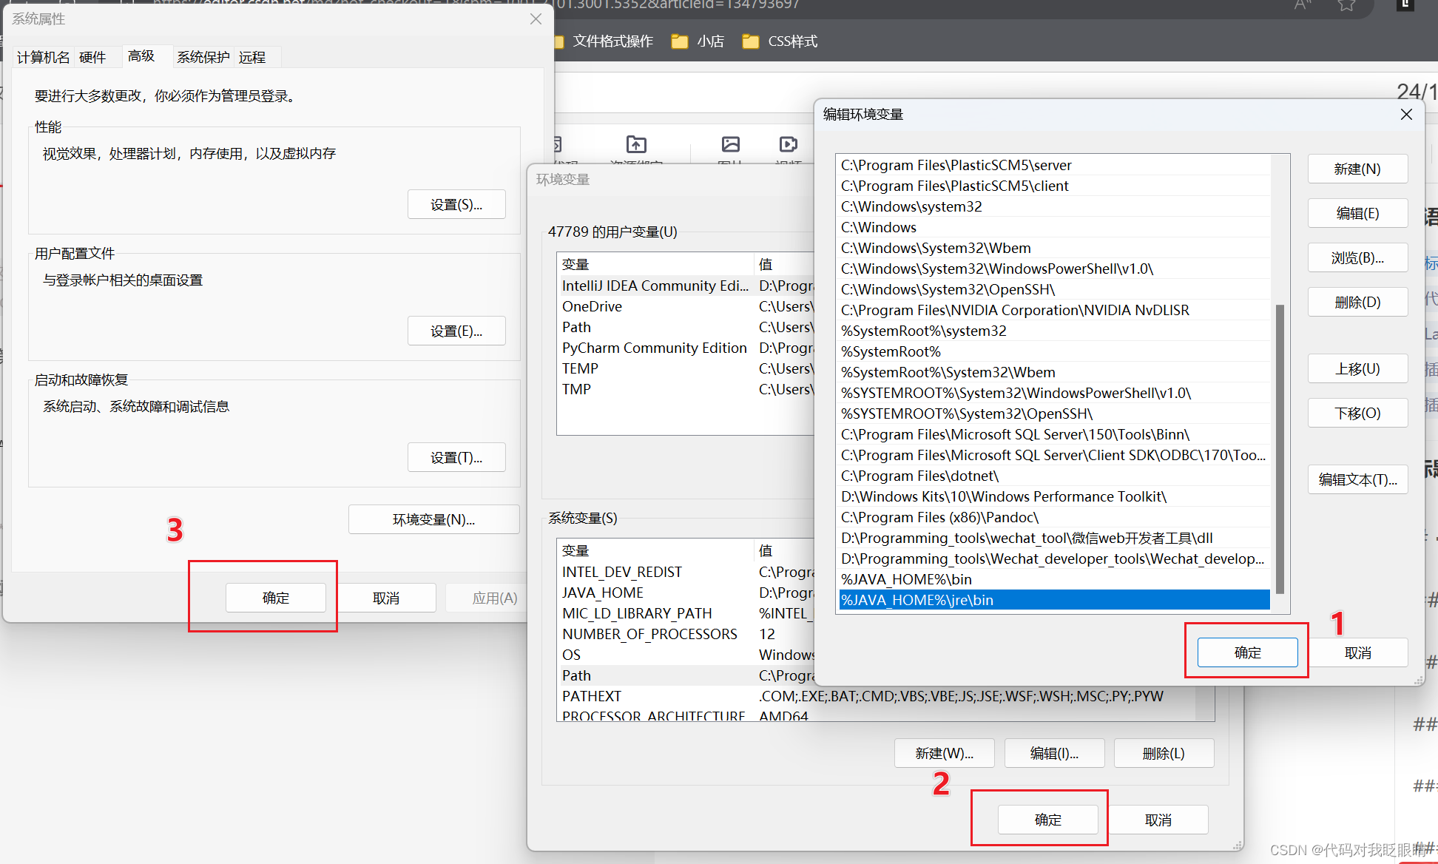Open the 系统保护 tab

click(x=203, y=57)
